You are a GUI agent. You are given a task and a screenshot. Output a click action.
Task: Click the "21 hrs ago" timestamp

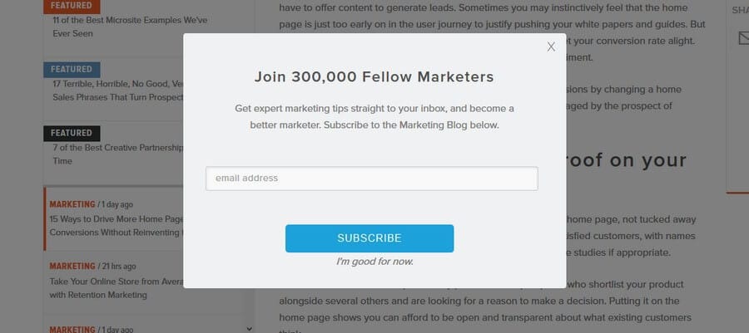click(x=119, y=267)
